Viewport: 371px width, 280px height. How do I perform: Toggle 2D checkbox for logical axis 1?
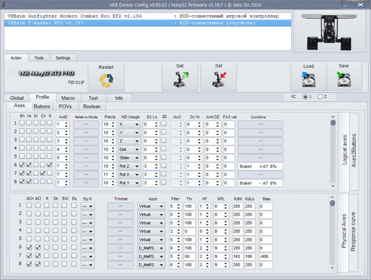[x=164, y=124]
